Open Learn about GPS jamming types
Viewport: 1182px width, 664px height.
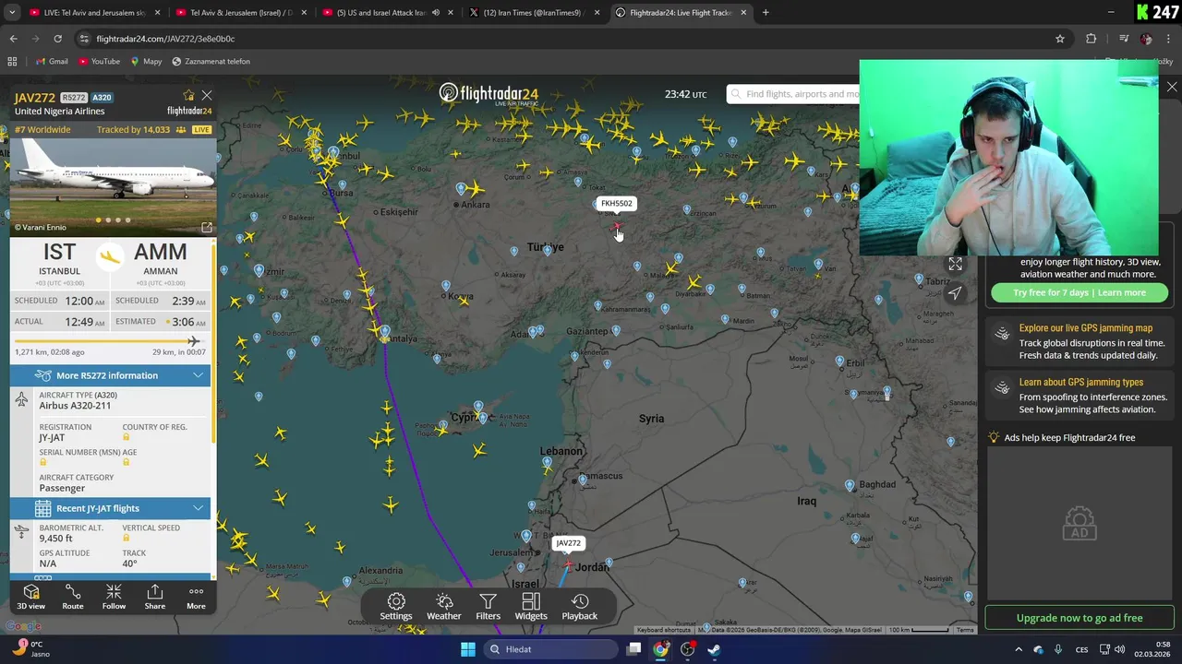click(x=1079, y=395)
